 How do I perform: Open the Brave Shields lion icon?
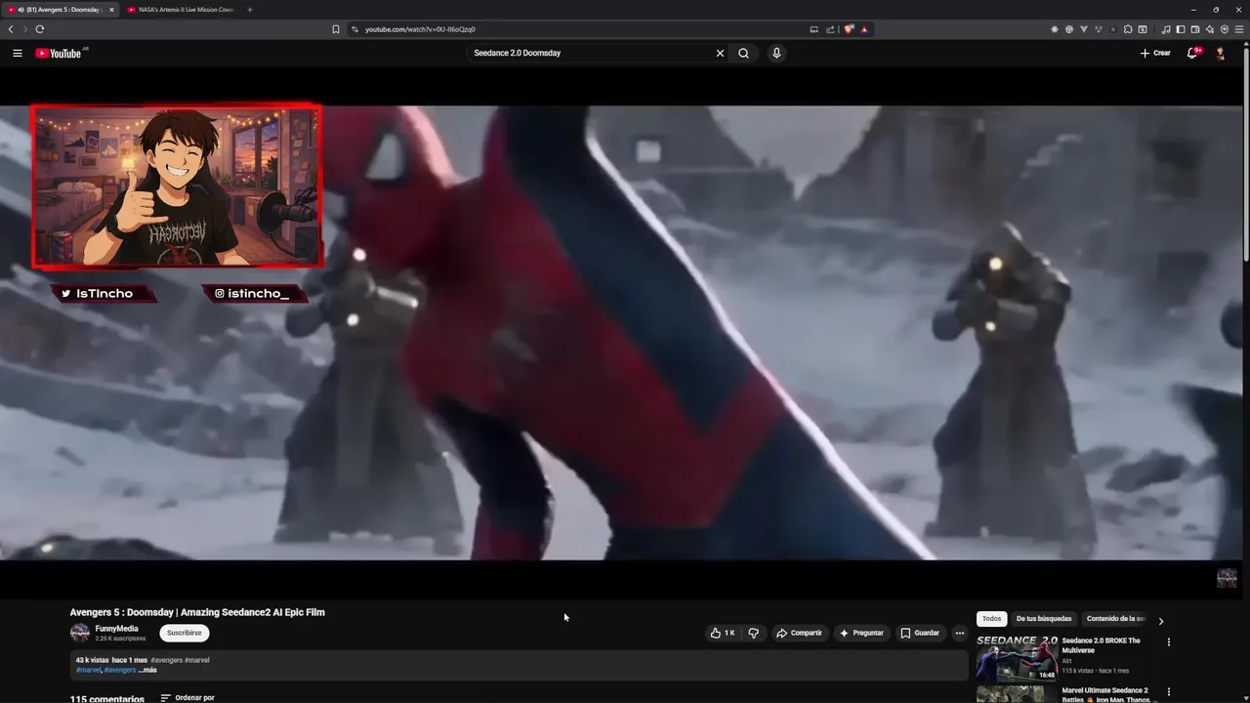coord(849,29)
